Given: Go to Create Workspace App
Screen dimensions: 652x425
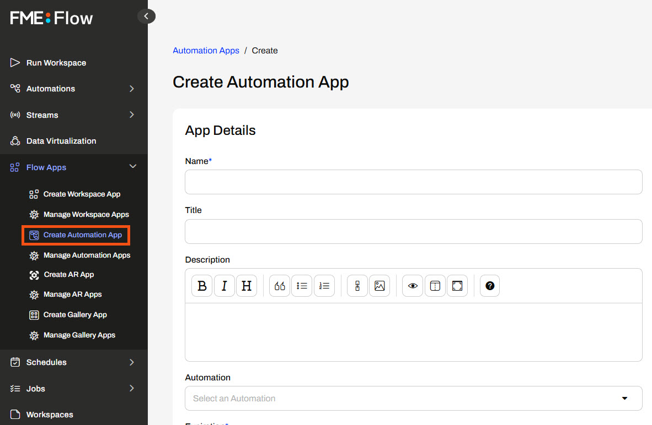Looking at the screenshot, I should pyautogui.click(x=82, y=194).
